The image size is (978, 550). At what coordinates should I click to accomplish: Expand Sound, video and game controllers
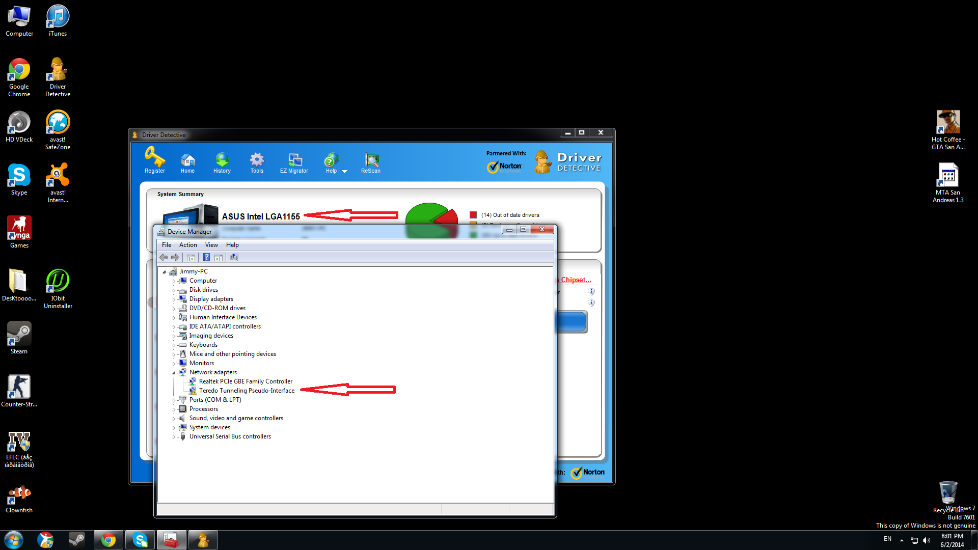[174, 419]
